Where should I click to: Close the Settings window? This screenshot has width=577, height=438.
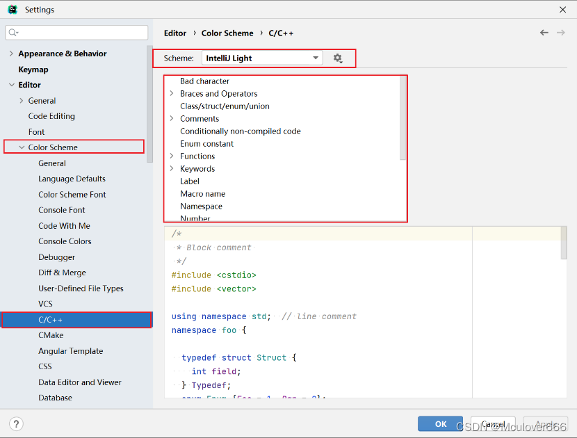coord(562,10)
